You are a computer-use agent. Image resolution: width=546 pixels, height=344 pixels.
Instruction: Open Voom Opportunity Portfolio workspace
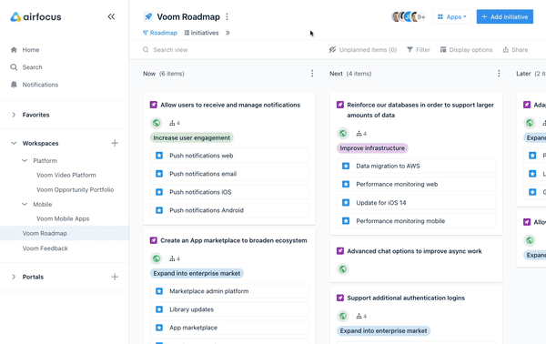pos(76,190)
